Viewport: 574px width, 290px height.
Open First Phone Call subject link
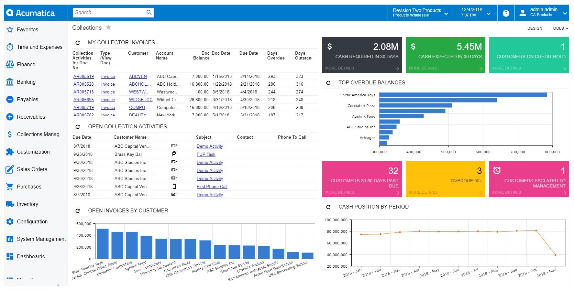(212, 187)
